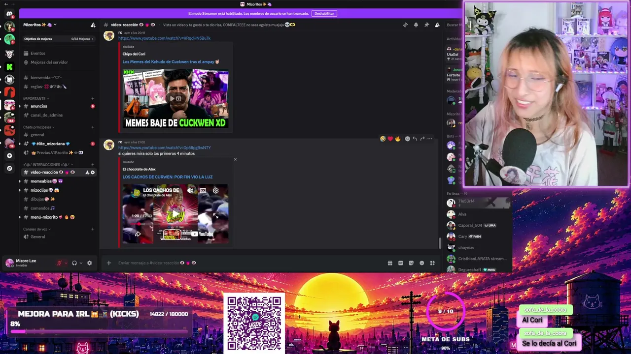Toggle closed captions in YouTube player
The height and width of the screenshot is (354, 631).
tap(203, 190)
